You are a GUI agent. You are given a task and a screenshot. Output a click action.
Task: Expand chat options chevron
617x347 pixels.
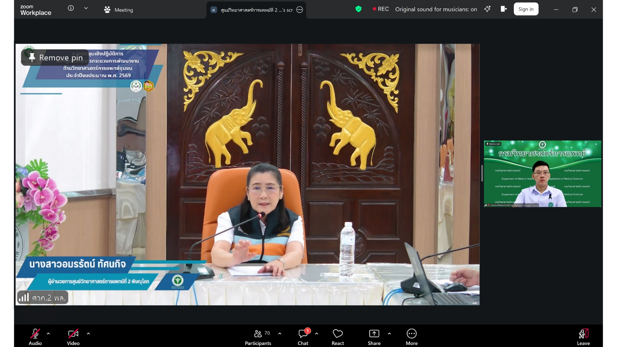click(x=317, y=334)
